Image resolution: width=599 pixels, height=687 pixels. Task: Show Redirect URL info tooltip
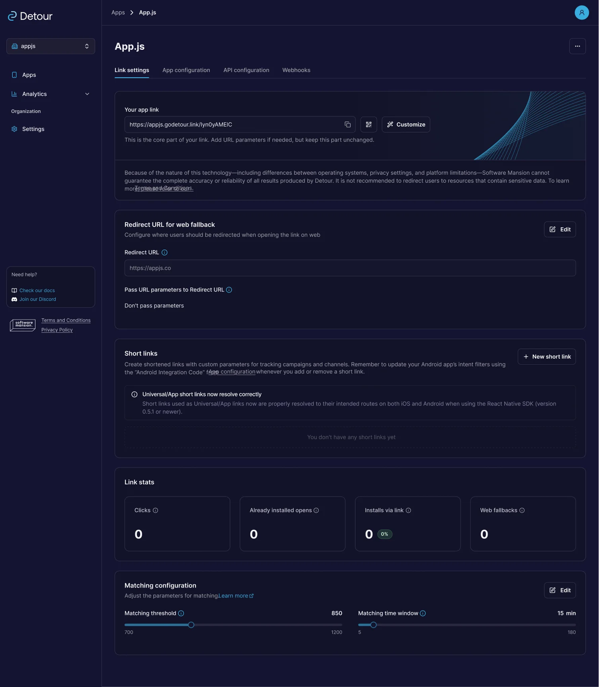click(x=164, y=252)
